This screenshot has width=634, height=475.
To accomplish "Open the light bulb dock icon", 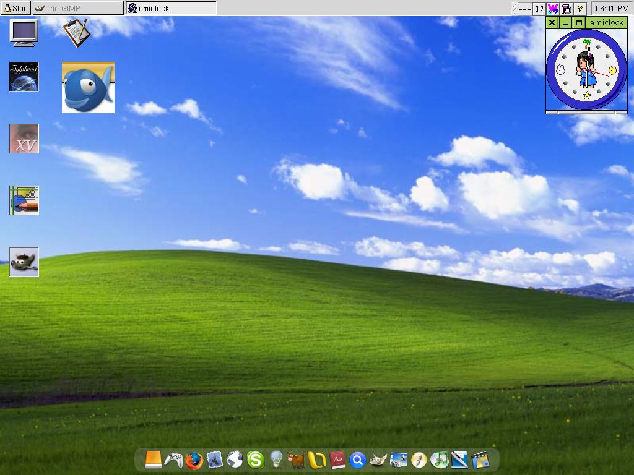I will click(276, 460).
